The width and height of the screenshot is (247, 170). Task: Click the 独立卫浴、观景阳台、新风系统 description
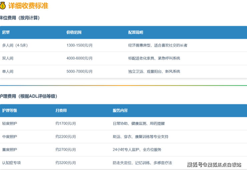154,71
